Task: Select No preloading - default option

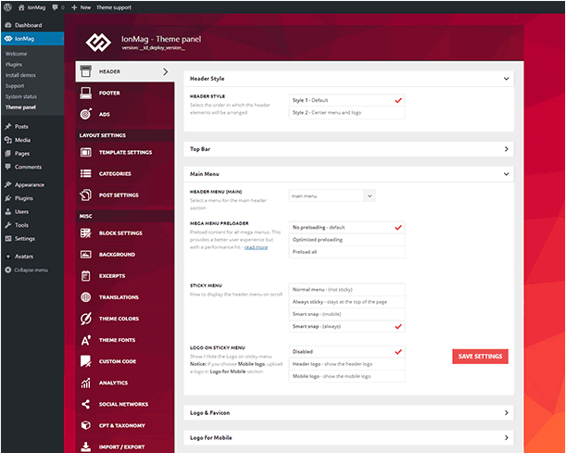Action: click(346, 227)
